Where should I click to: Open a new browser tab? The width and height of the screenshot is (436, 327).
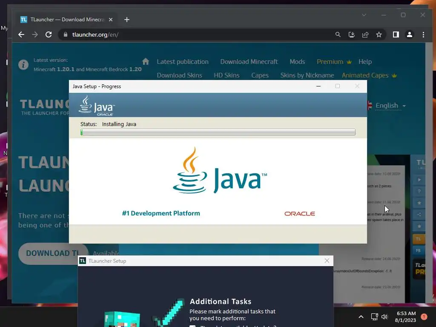click(127, 20)
